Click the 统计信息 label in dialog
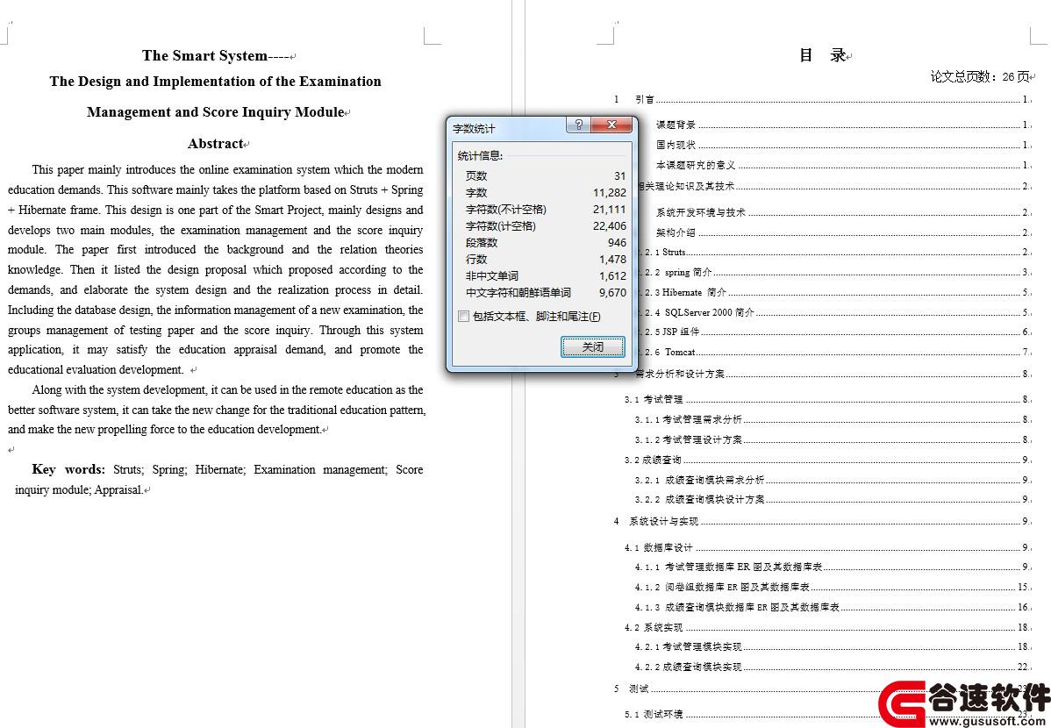 click(480, 155)
